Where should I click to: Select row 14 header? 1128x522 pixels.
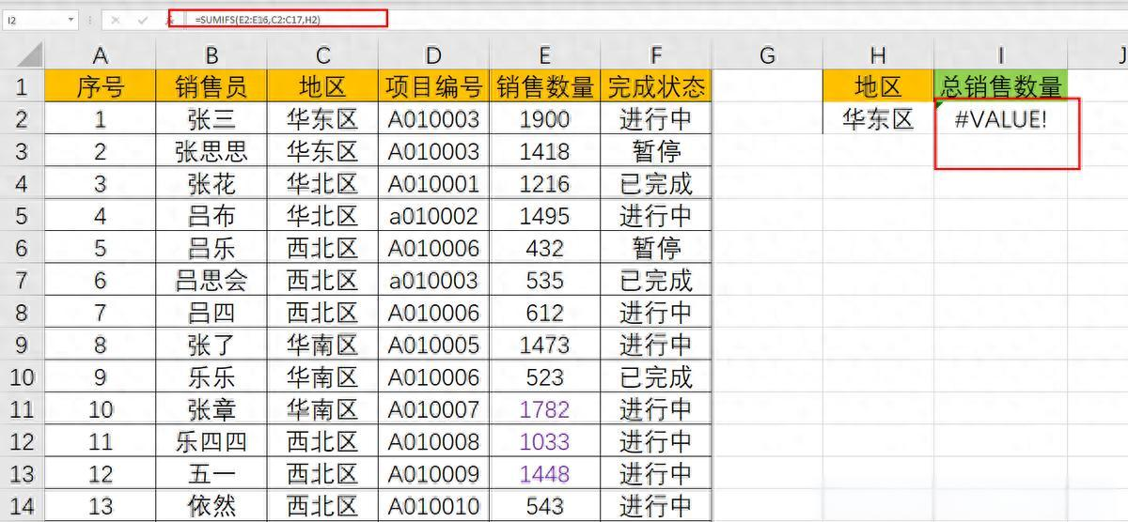(22, 506)
